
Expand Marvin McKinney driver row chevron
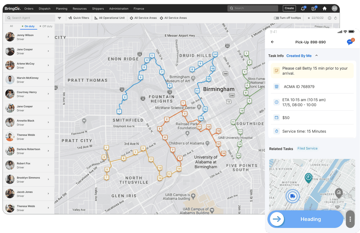tap(48, 79)
